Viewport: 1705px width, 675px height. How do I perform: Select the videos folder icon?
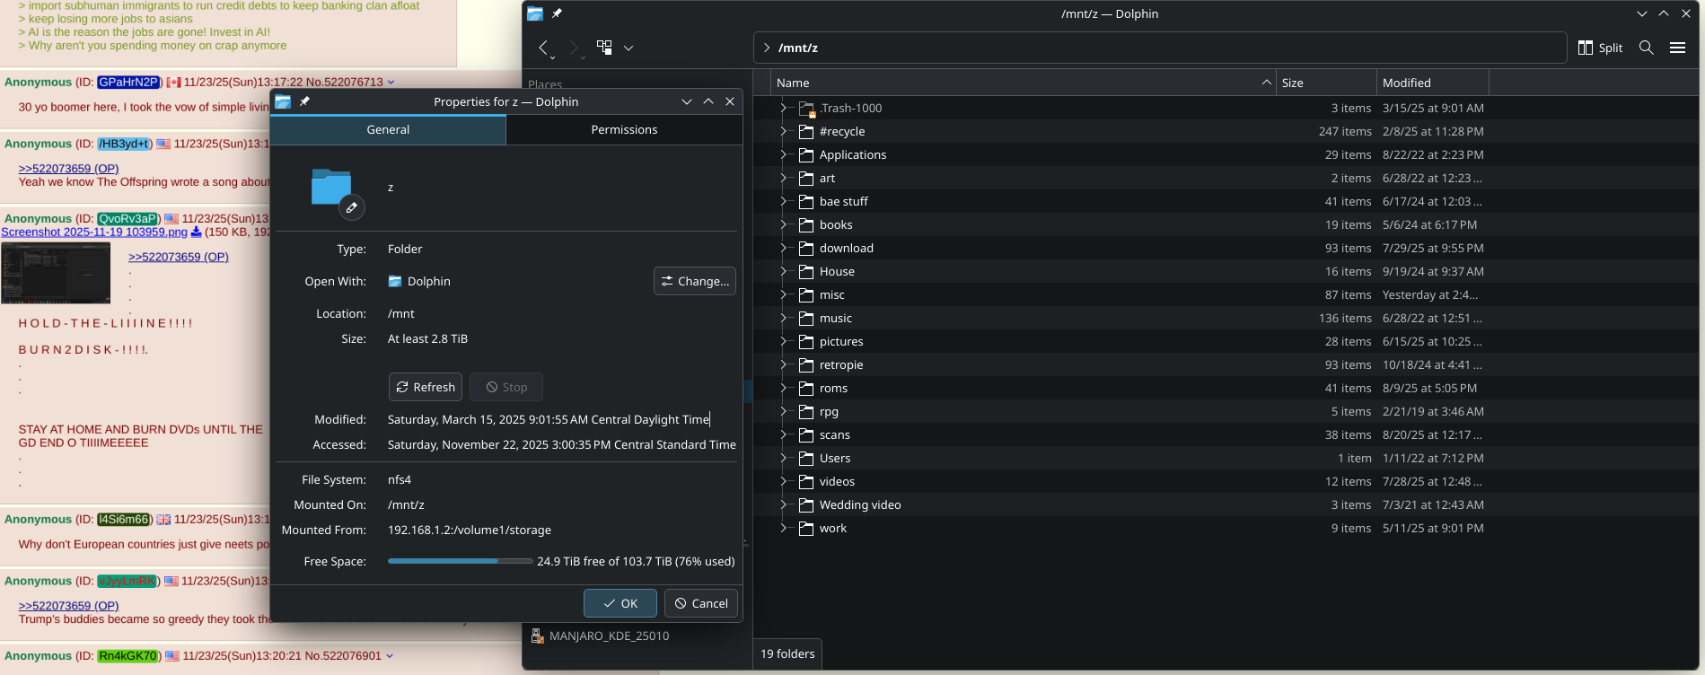(x=806, y=481)
